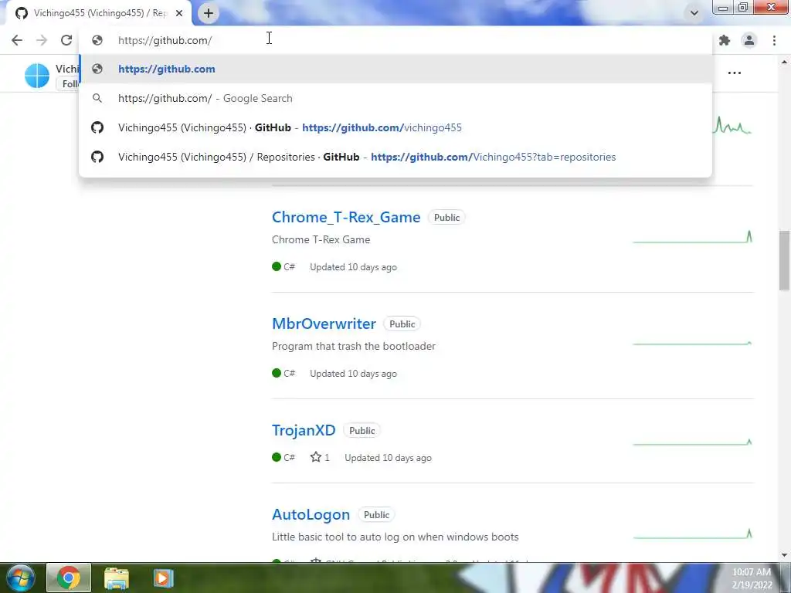Click the activity graph for Chrome_T-Rex_Game

[693, 237]
